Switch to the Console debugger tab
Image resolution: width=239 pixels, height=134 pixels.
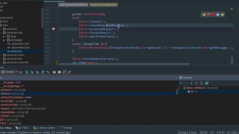[x=7, y=72]
